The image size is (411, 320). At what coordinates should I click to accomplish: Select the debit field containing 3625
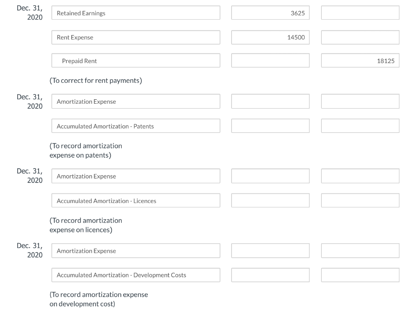coord(270,12)
